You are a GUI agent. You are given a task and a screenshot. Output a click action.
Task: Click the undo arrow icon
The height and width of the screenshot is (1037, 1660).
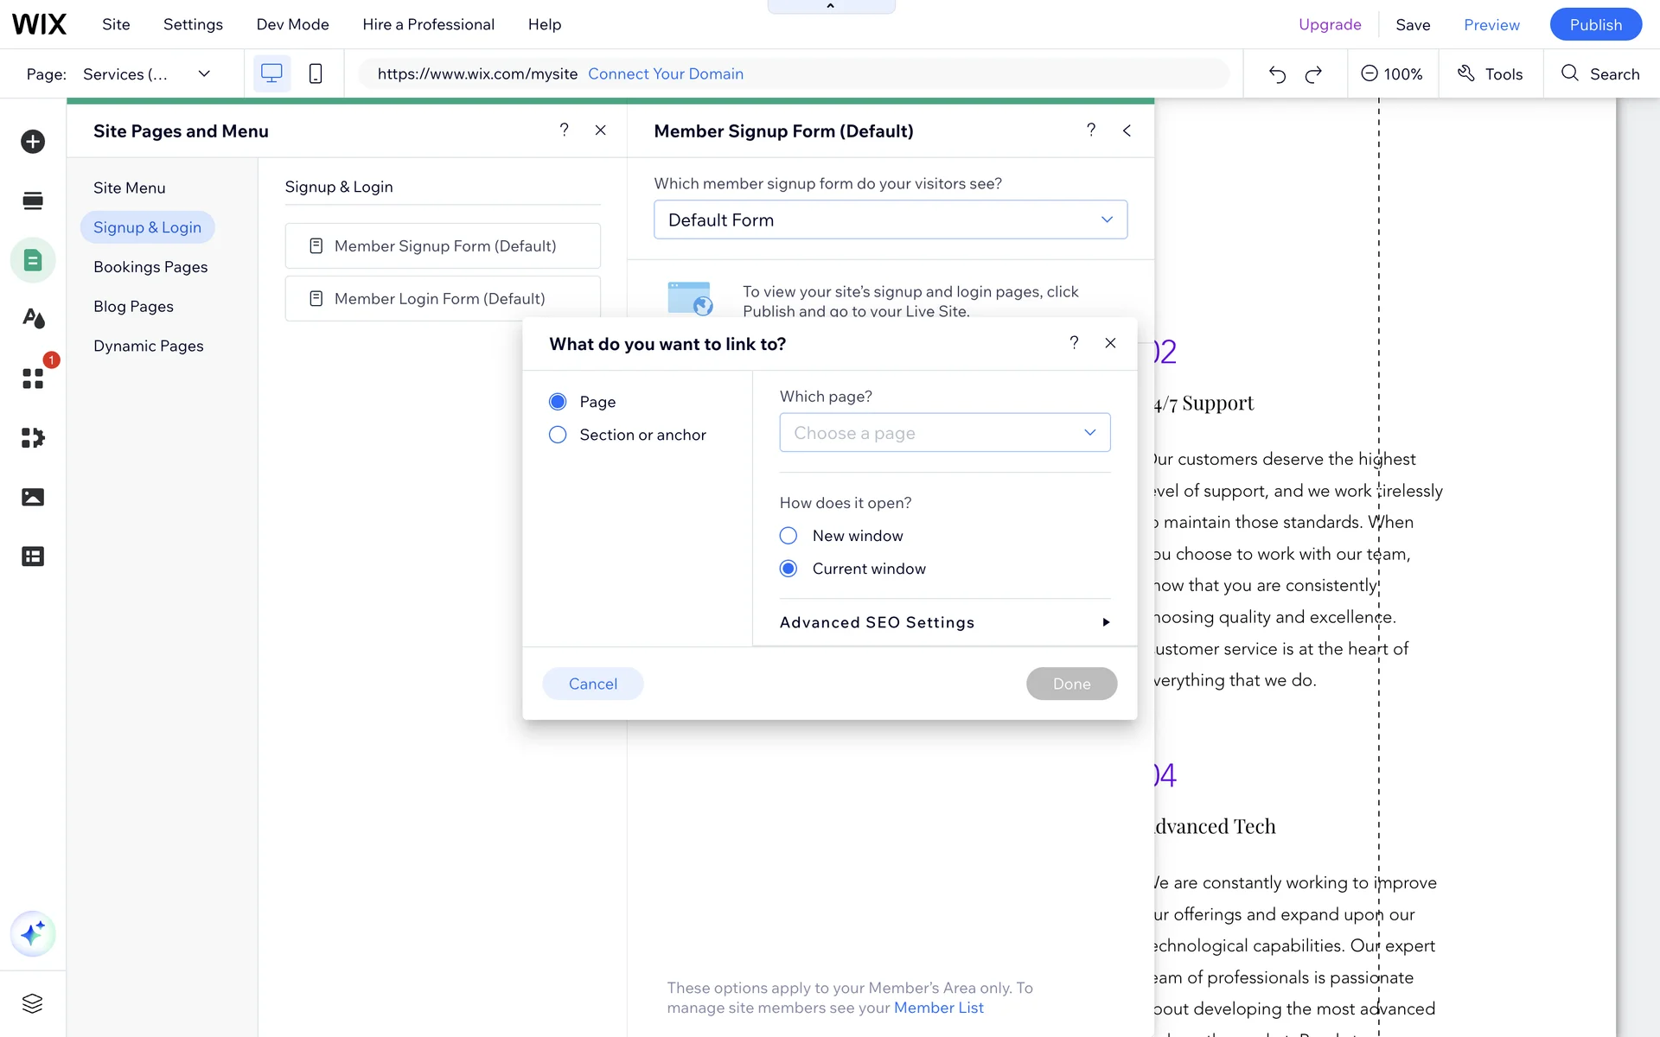point(1277,74)
